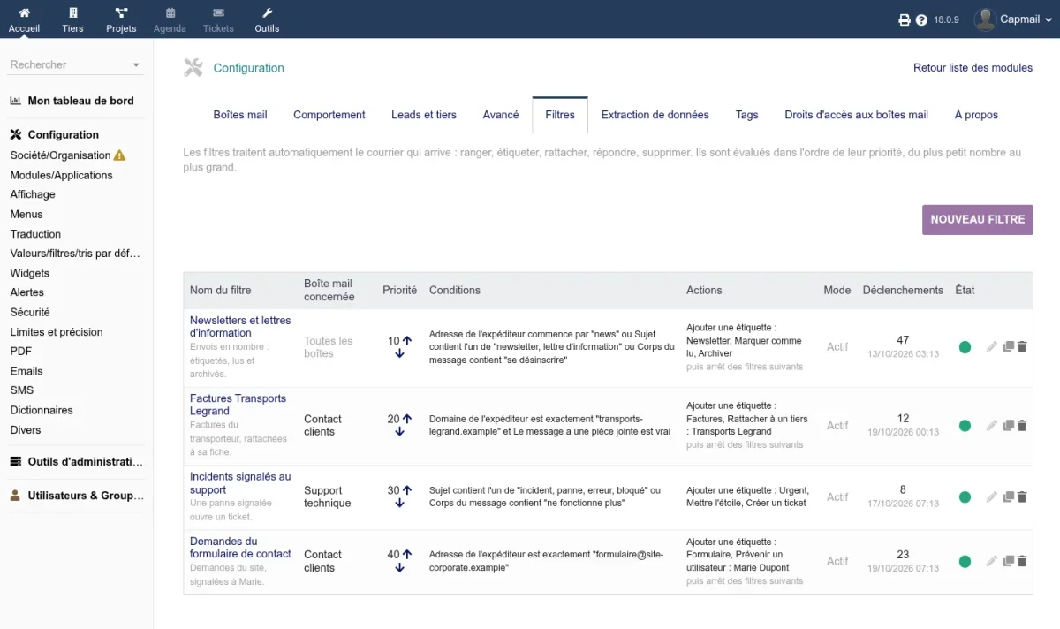
Task: Open Newsletters et lettres d'information filter link
Action: click(240, 327)
